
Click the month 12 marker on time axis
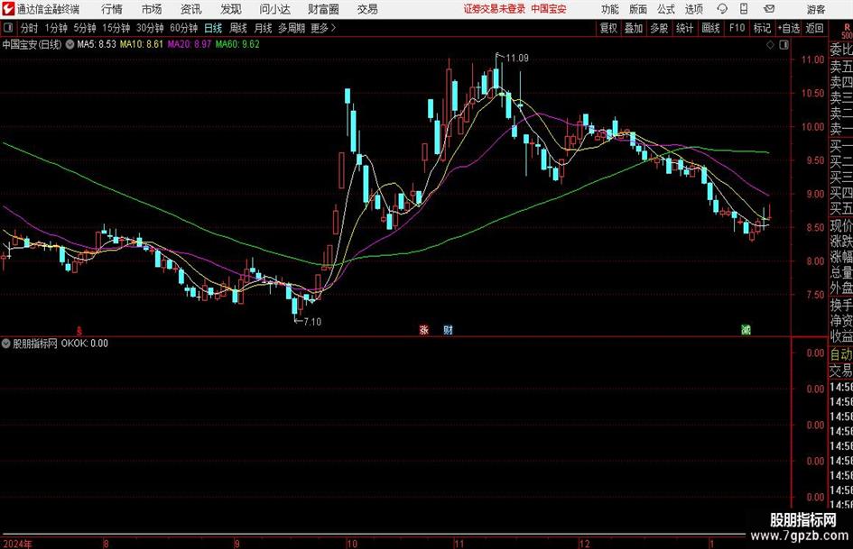pyautogui.click(x=584, y=544)
